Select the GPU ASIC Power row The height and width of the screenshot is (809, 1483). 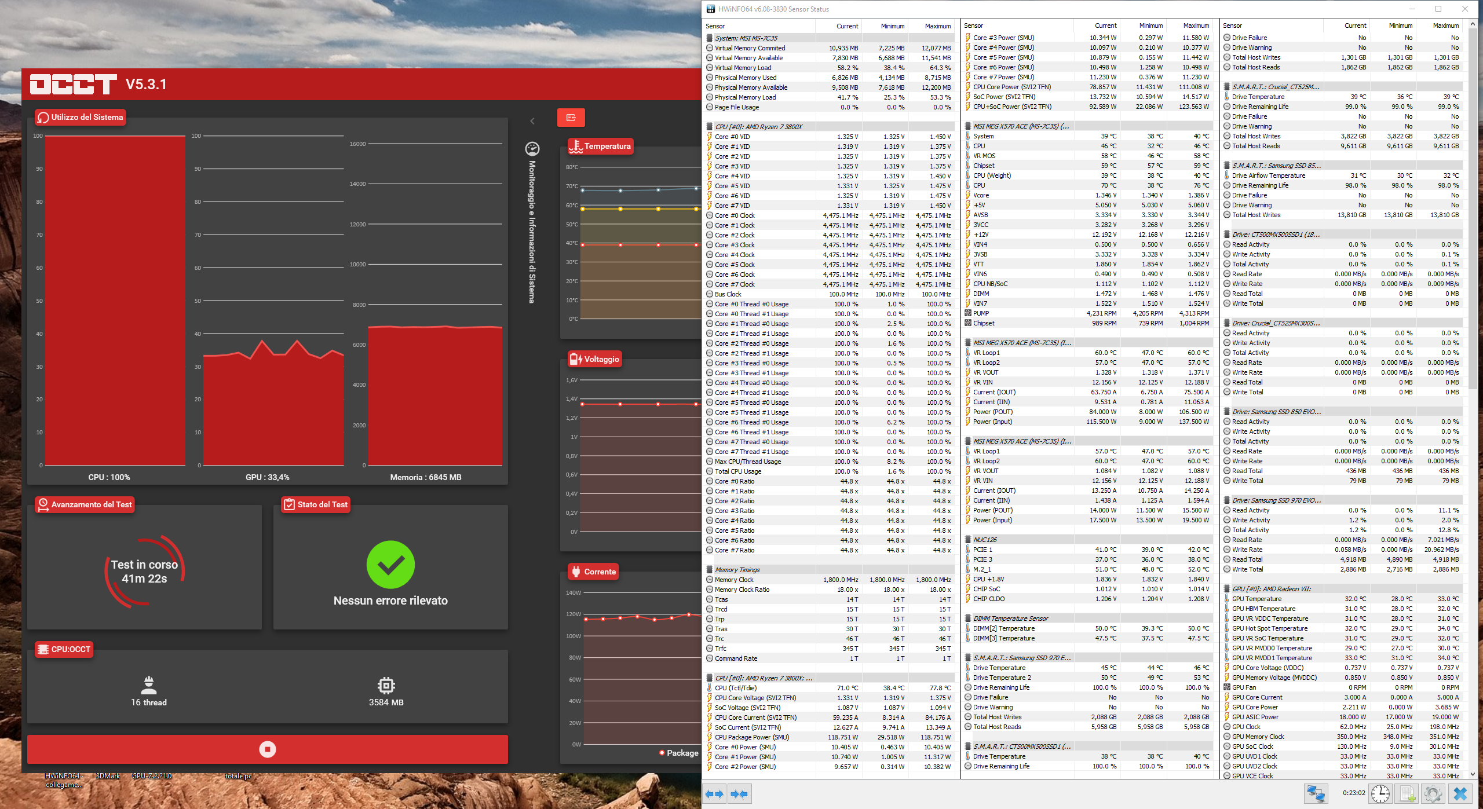tap(1342, 717)
